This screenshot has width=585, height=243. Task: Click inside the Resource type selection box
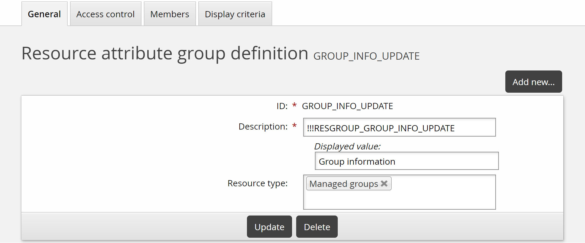click(x=399, y=192)
